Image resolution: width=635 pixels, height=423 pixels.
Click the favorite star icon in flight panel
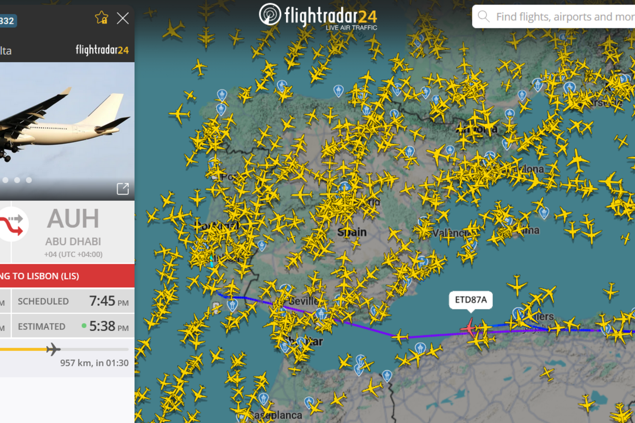[x=102, y=18]
